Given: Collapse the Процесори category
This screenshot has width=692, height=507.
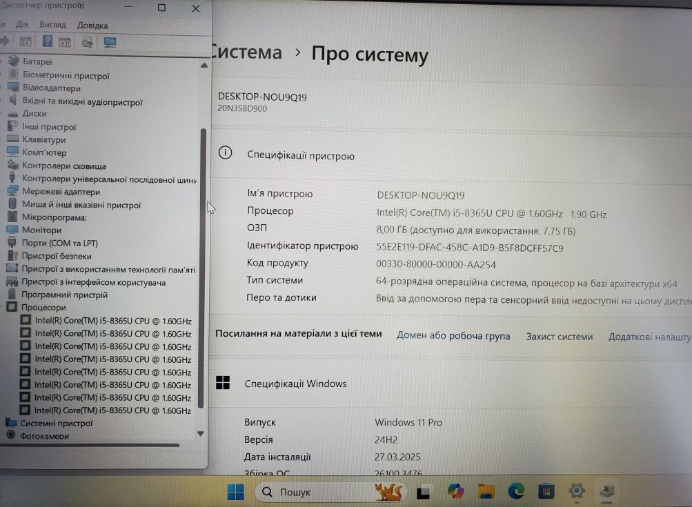Looking at the screenshot, I should coord(2,307).
